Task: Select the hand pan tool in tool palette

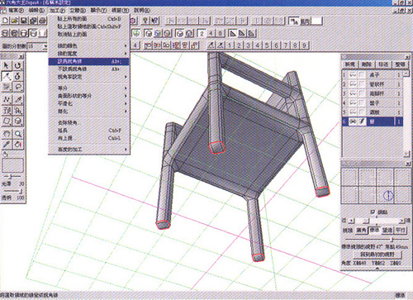Action: (x=7, y=134)
